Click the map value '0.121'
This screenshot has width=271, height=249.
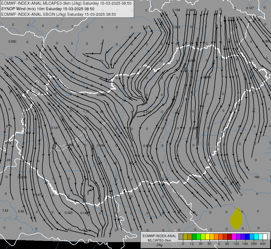click(55, 128)
